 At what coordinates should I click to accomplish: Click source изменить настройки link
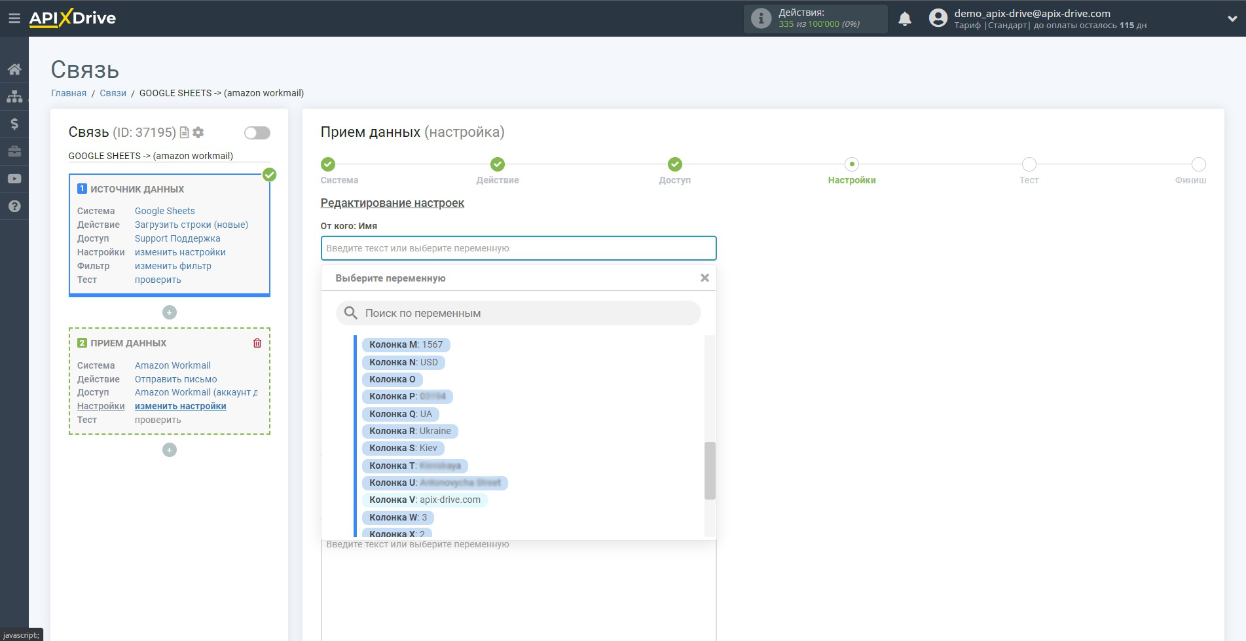click(180, 252)
